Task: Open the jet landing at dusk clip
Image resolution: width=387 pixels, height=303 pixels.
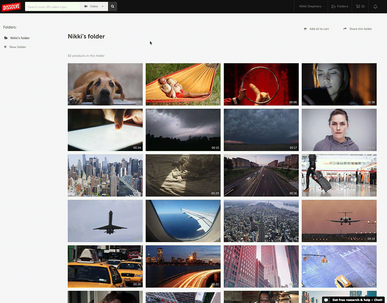Action: pyautogui.click(x=339, y=221)
